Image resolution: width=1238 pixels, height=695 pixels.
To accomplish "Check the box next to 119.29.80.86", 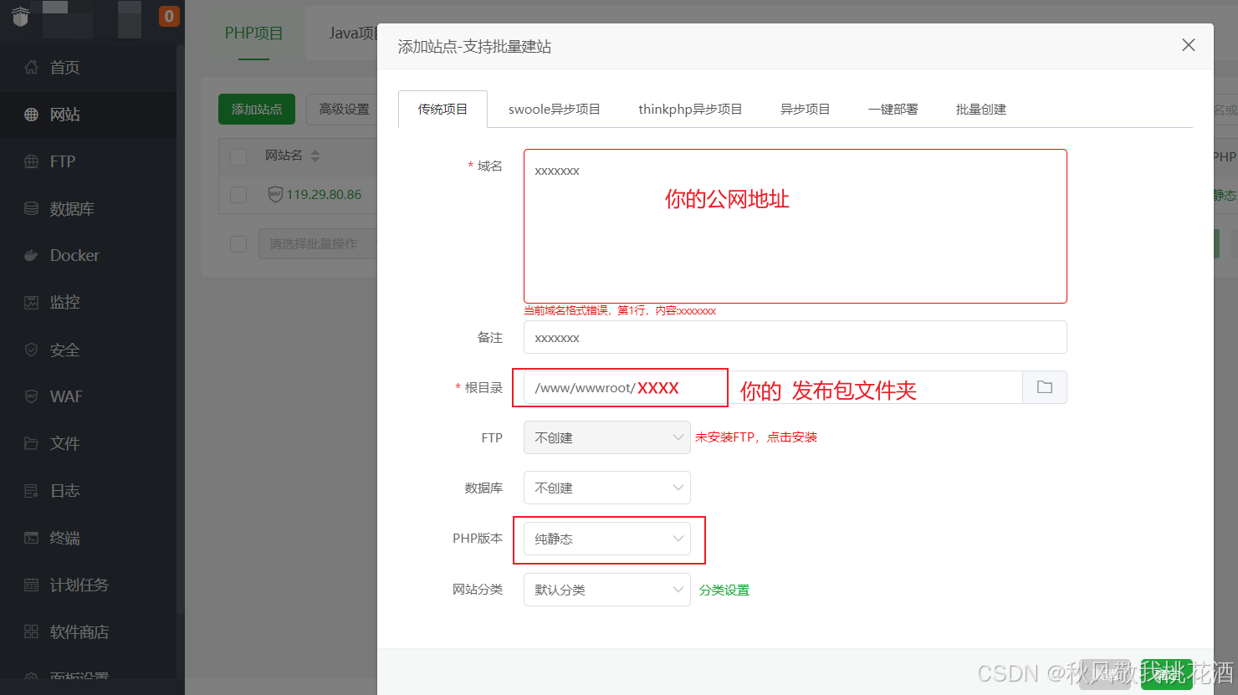I will (x=238, y=194).
